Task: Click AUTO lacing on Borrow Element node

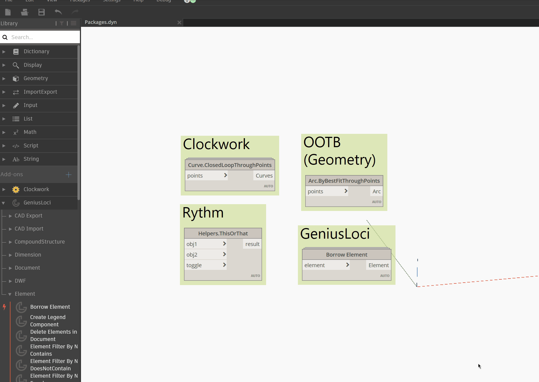Action: pos(385,276)
